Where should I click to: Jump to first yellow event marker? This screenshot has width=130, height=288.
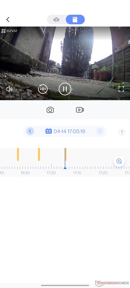click(18, 154)
